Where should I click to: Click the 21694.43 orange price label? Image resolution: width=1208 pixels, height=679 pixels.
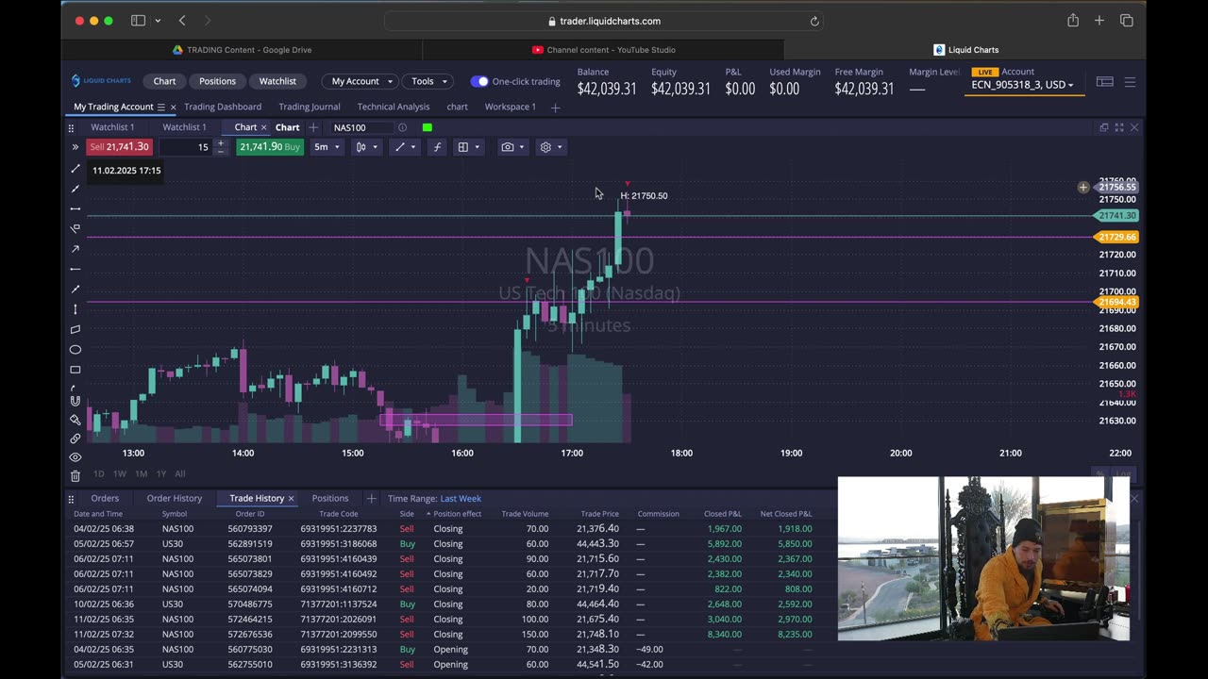click(1116, 302)
